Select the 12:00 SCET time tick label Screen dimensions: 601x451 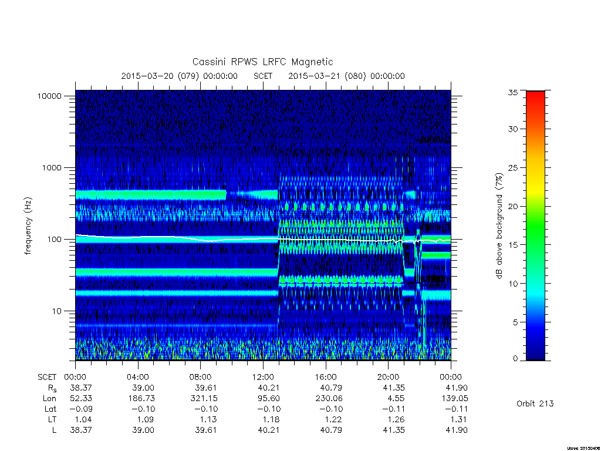coord(263,377)
